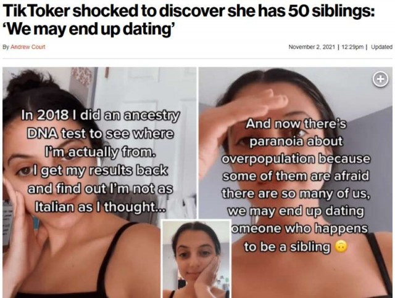Click the 'By' label before author name
The width and height of the screenshot is (395, 298).
pos(6,47)
